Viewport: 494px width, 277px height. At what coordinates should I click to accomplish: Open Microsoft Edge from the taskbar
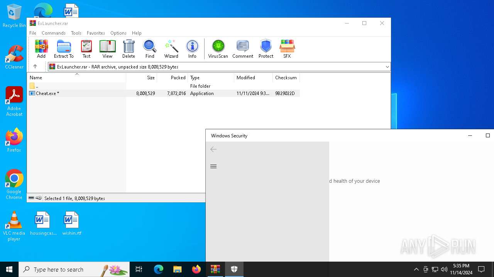tap(159, 269)
